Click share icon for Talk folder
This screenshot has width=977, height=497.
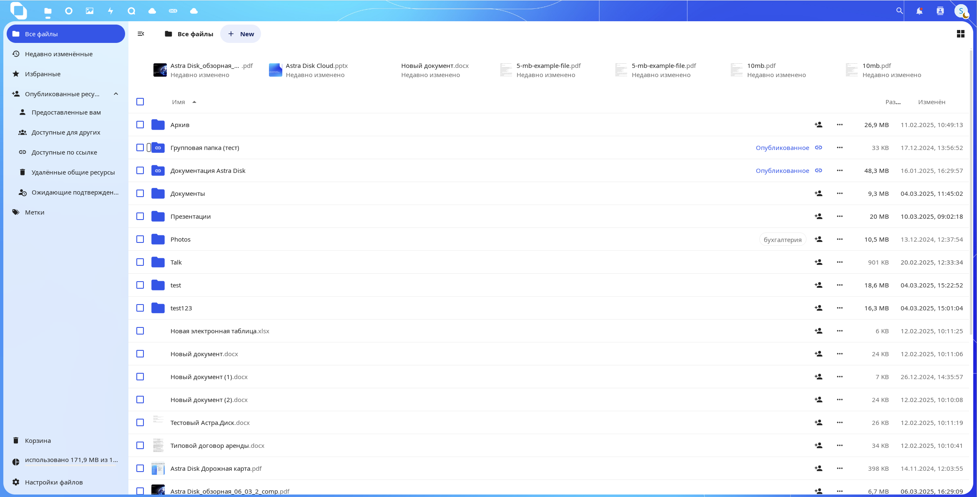click(x=819, y=262)
